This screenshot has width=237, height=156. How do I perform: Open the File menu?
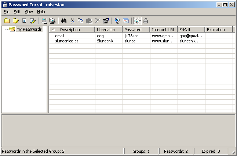[6, 12]
